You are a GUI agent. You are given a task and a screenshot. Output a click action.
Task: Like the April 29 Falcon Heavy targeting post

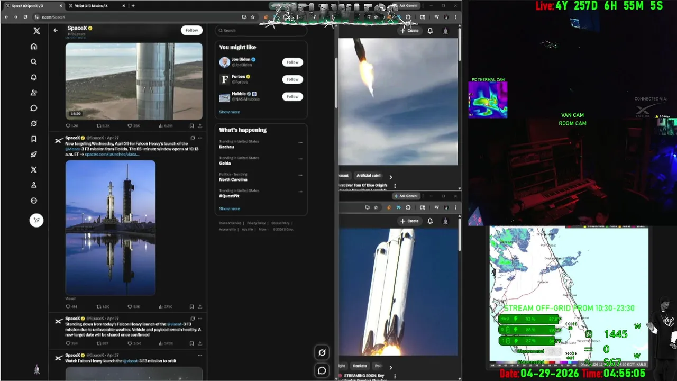(x=130, y=306)
